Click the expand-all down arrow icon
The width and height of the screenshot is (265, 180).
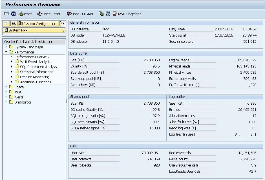(6, 24)
